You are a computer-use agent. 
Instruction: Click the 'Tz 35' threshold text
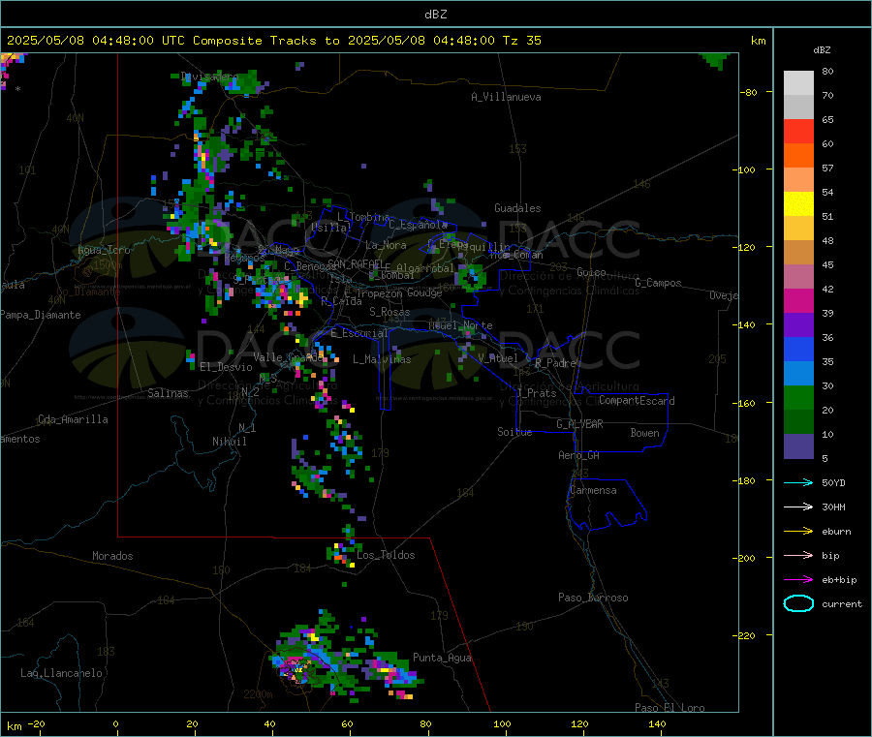tap(521, 41)
